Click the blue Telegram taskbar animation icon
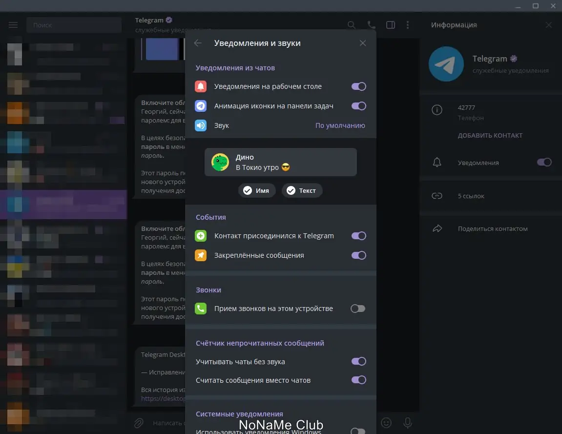562x434 pixels. tap(201, 106)
